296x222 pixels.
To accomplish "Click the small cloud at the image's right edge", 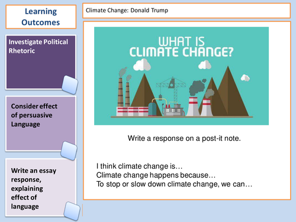I will pyautogui.click(x=245, y=78).
